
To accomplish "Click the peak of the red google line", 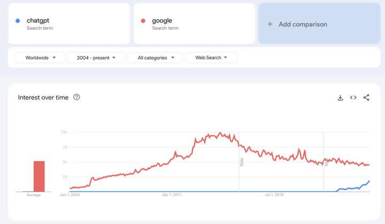I will pos(220,133).
